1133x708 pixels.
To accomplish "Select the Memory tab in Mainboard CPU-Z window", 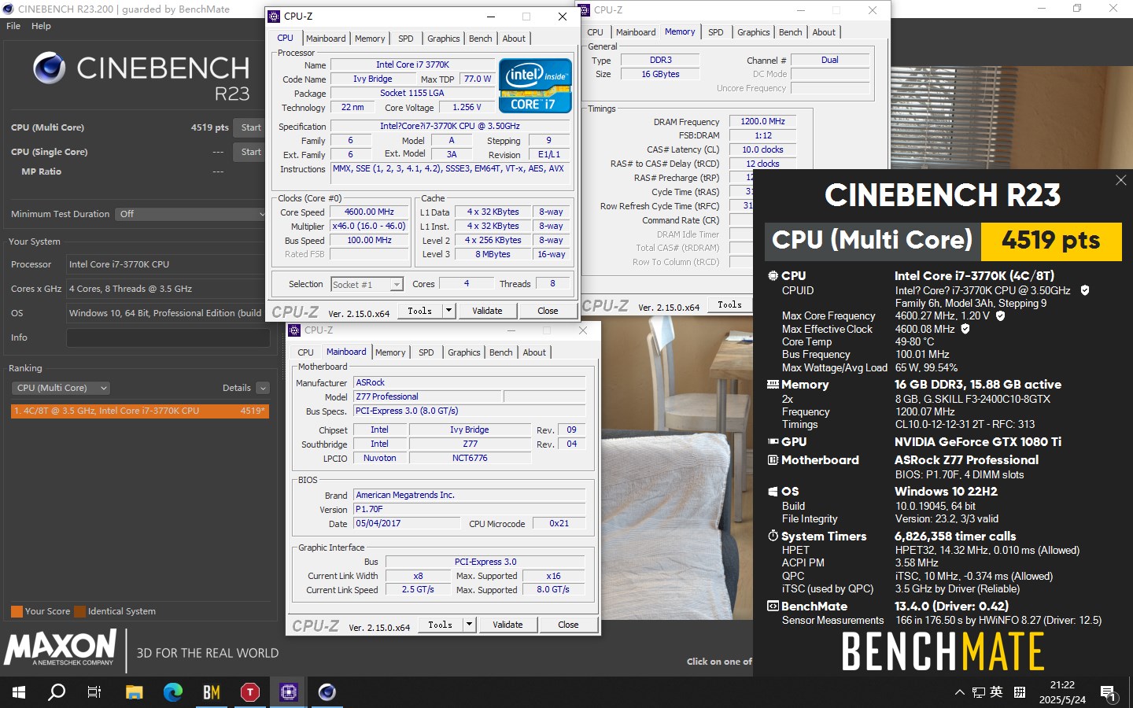I will (x=390, y=352).
